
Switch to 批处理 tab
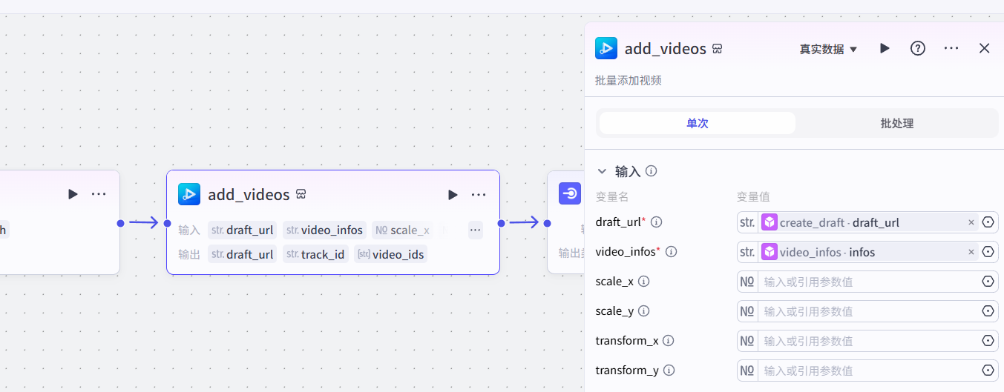click(x=896, y=123)
